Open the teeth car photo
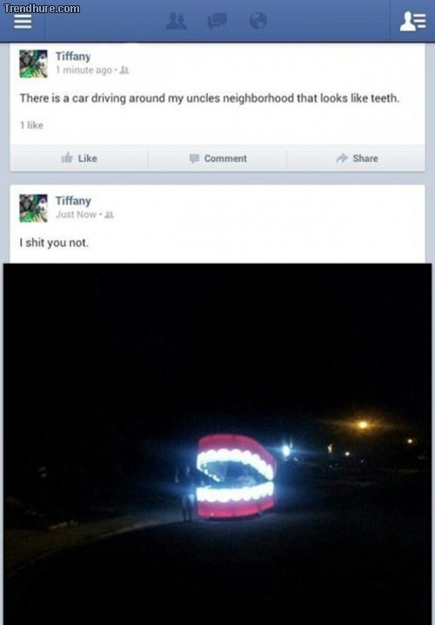The image size is (435, 625). click(217, 444)
